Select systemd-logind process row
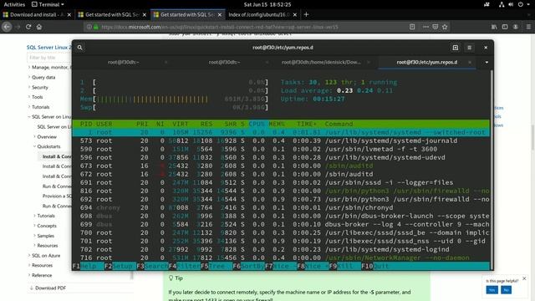535x301 pixels. pyautogui.click(x=281, y=249)
